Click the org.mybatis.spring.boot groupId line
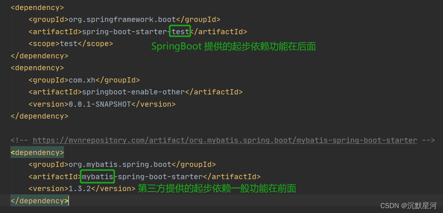 click(x=122, y=164)
